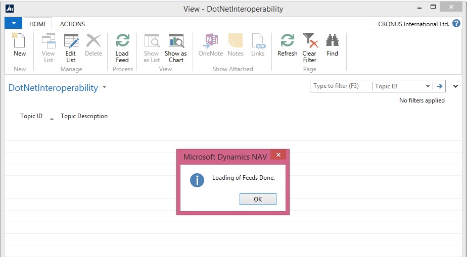
Task: Select the View List ribbon icon
Action: click(48, 40)
